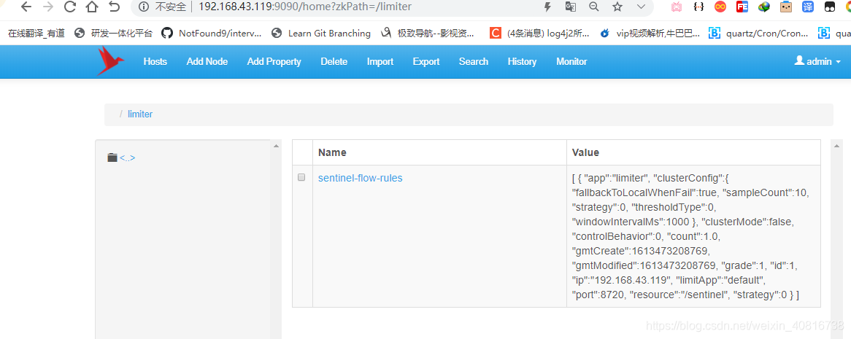Viewport: 851px width, 339px height.
Task: Navigate up via the <..> folder
Action: [x=122, y=158]
